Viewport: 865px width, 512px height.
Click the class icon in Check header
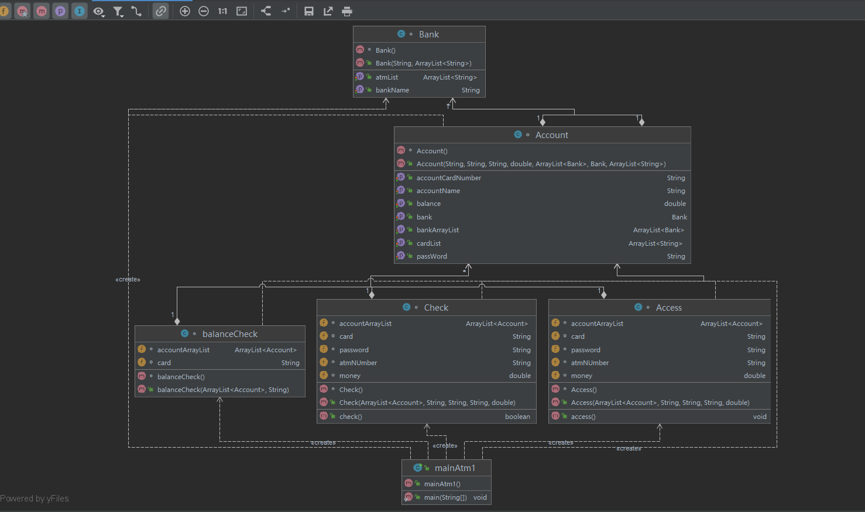pos(407,307)
